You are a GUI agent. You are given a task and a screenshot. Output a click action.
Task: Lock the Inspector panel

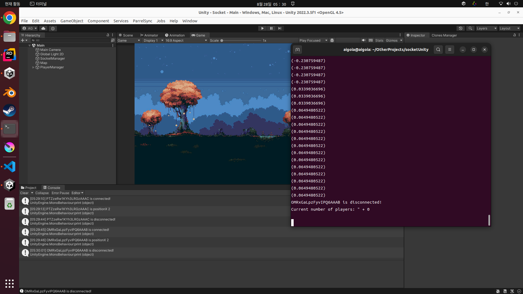[x=515, y=35]
